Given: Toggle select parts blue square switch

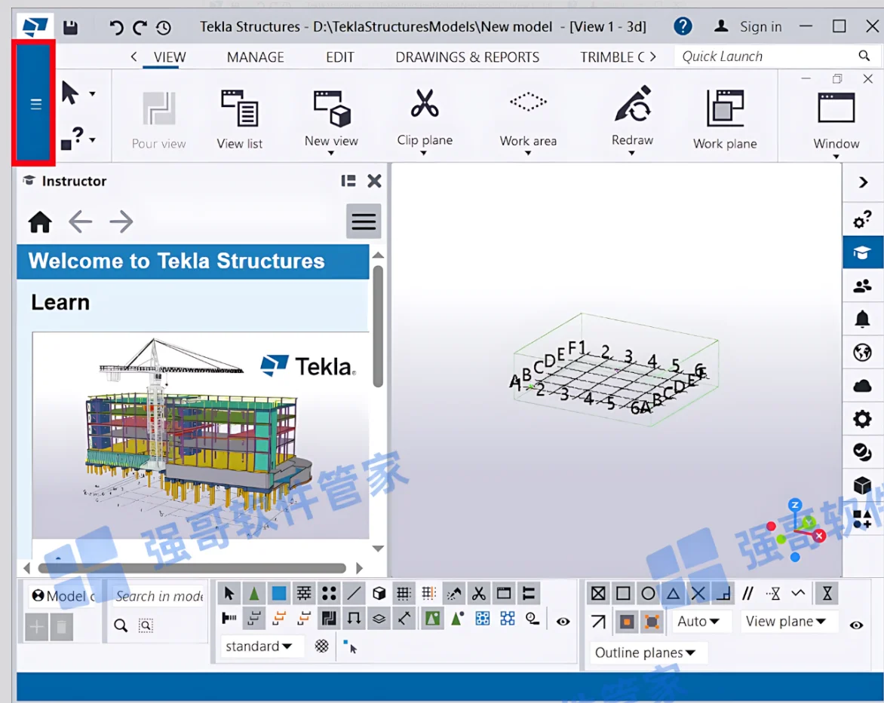Looking at the screenshot, I should coord(279,593).
